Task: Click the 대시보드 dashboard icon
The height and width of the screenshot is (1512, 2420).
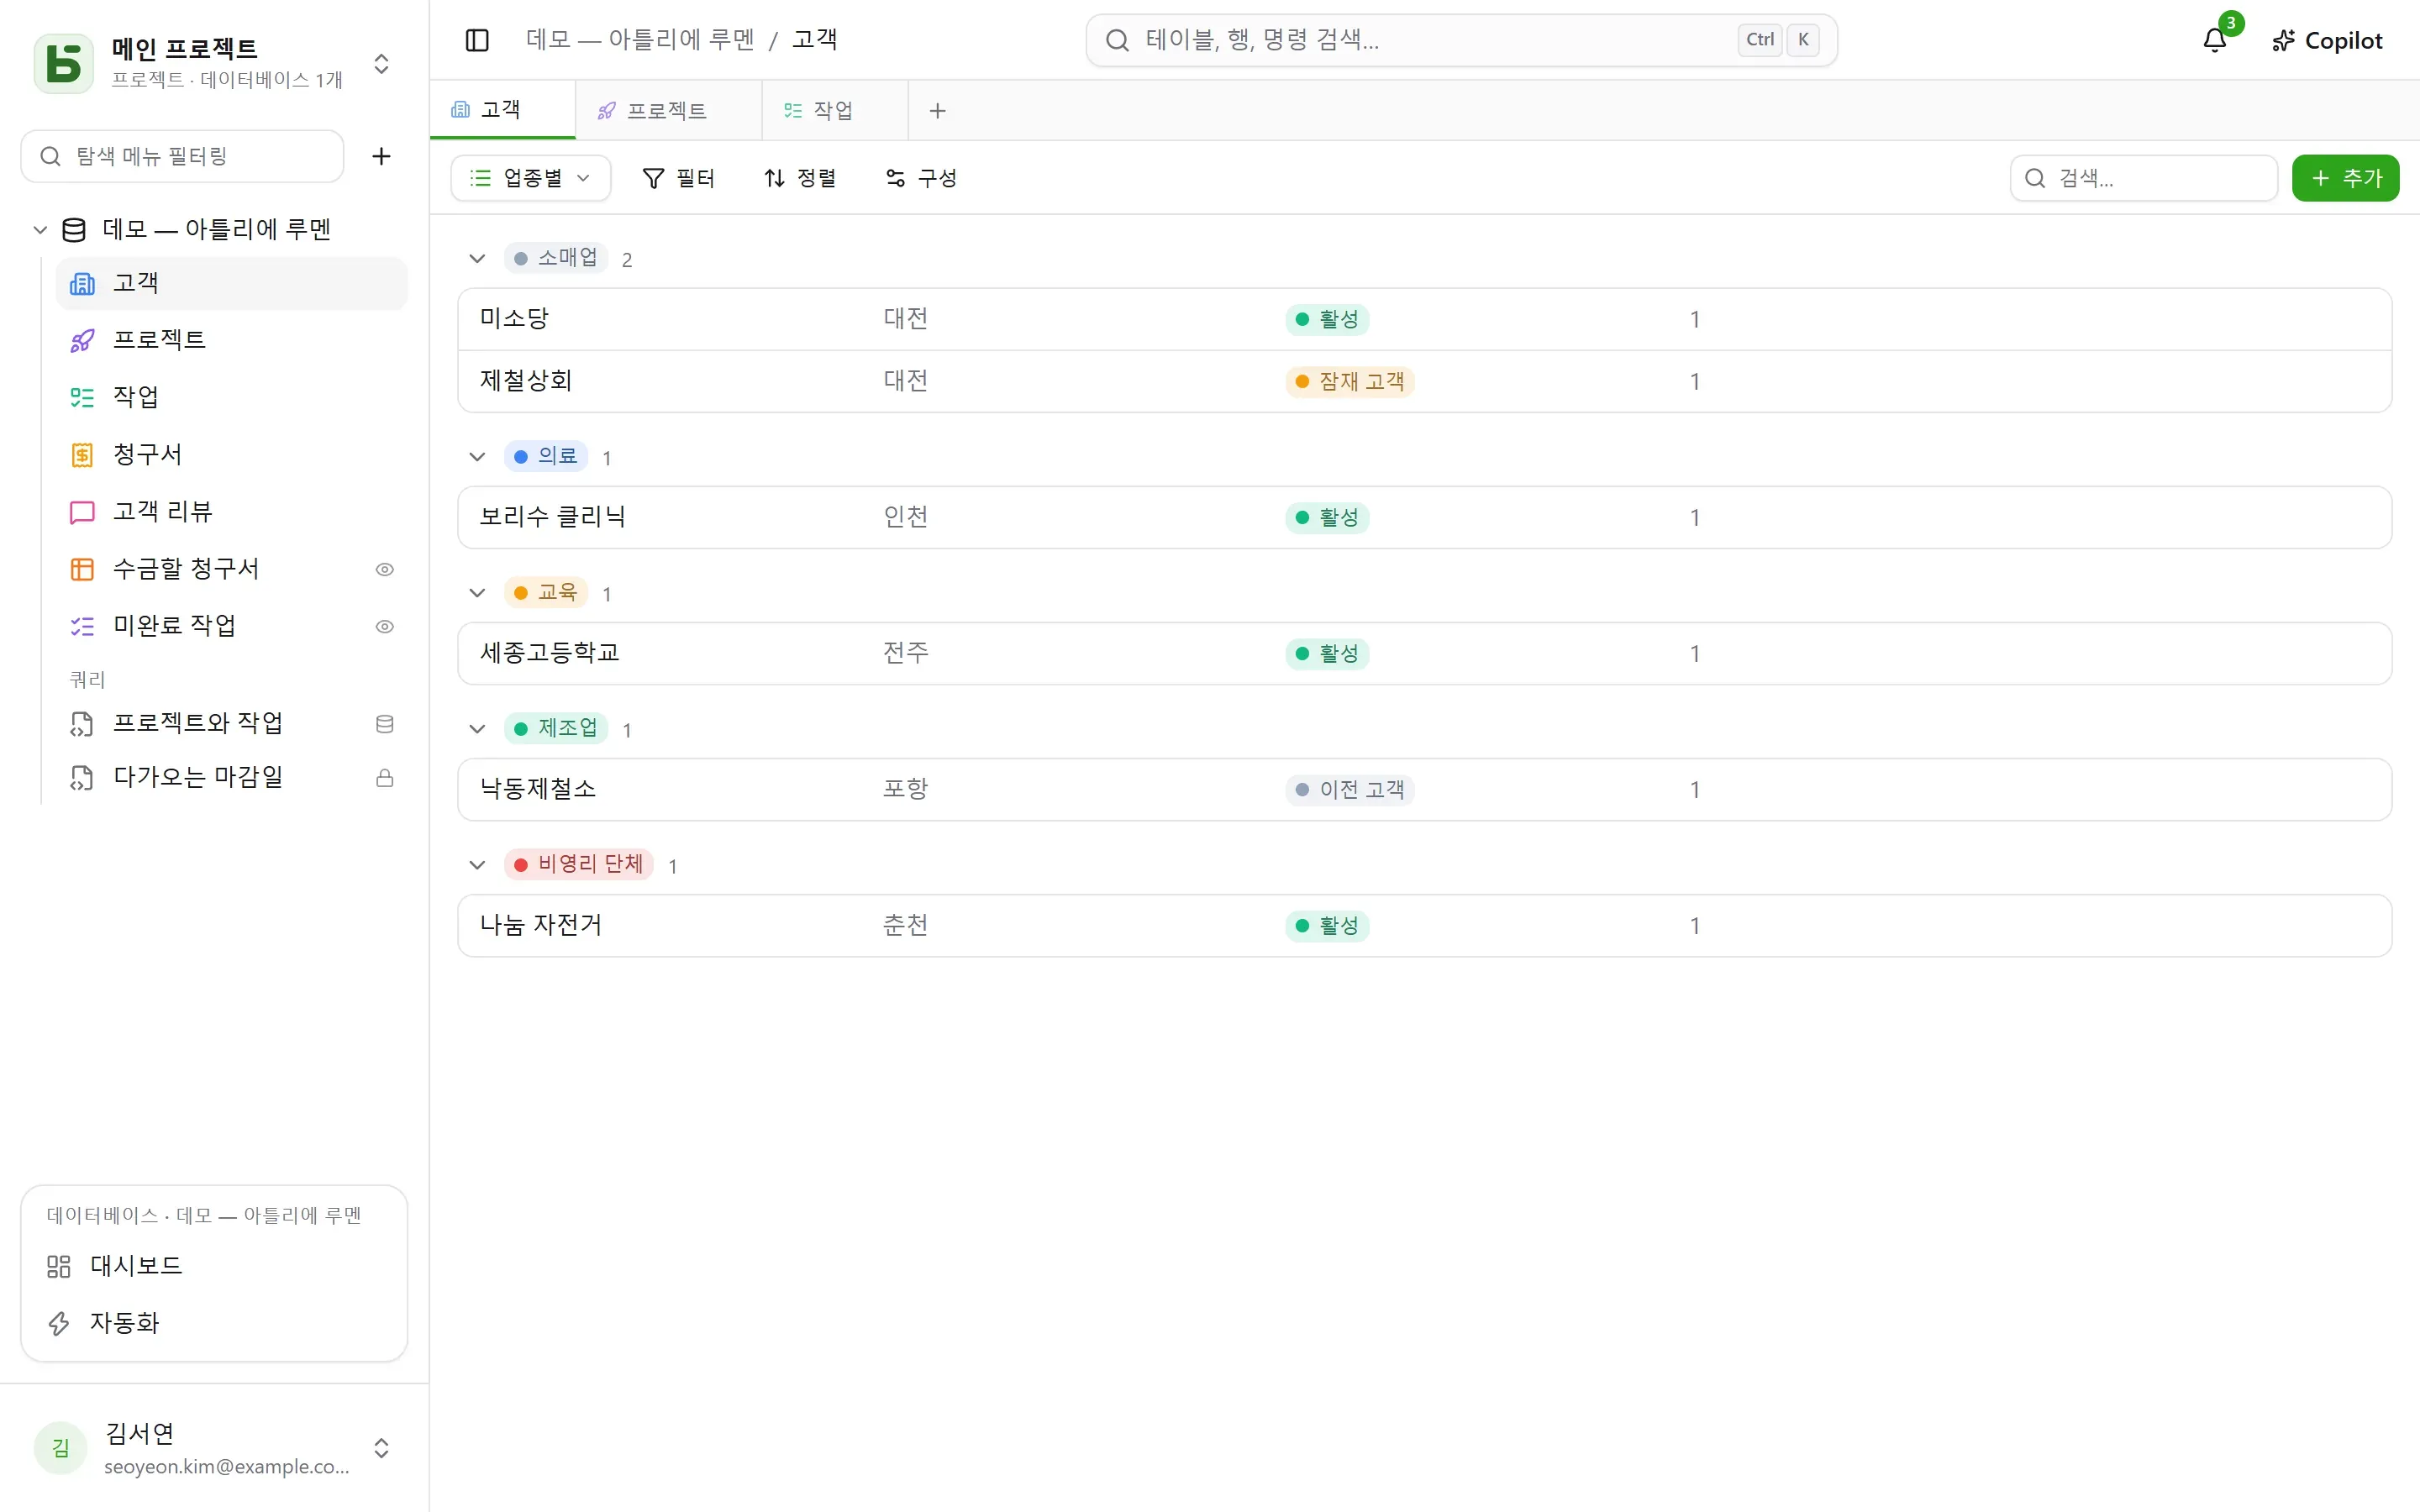Action: [x=59, y=1266]
